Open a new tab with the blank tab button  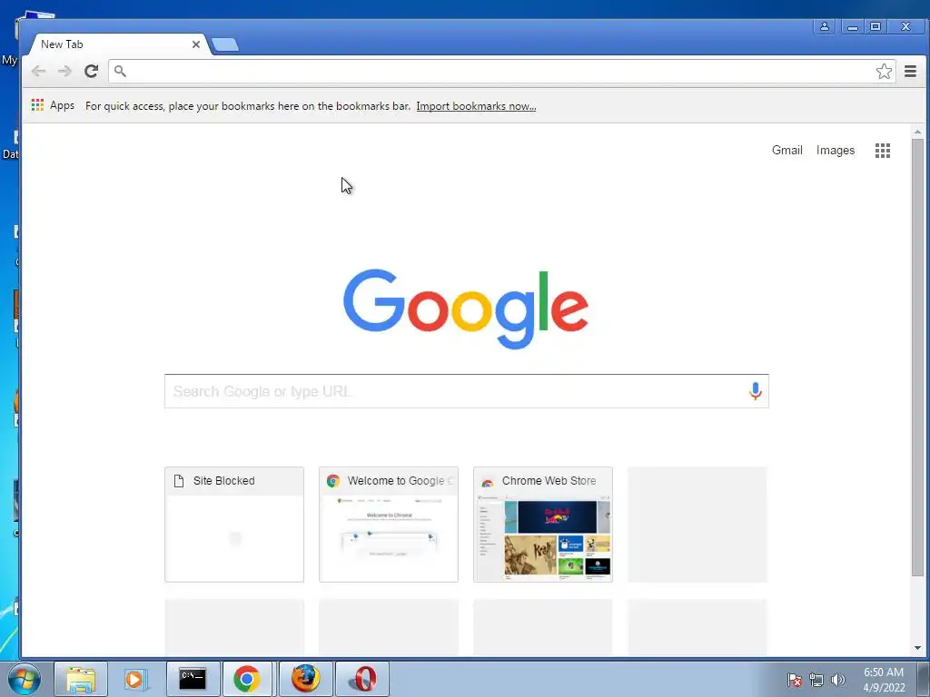point(225,44)
